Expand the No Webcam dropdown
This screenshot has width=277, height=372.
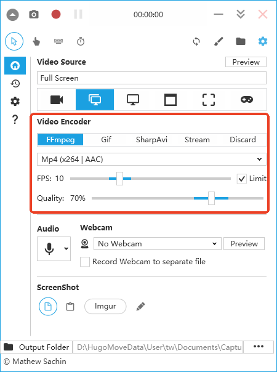point(158,244)
